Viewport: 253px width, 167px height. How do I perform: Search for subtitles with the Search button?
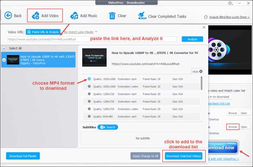pos(108,127)
